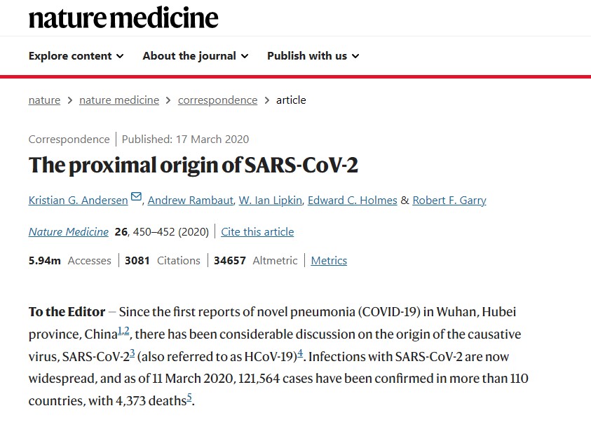The height and width of the screenshot is (427, 591).
Task: Open author Kristian G. Andersen
Action: pos(79,200)
